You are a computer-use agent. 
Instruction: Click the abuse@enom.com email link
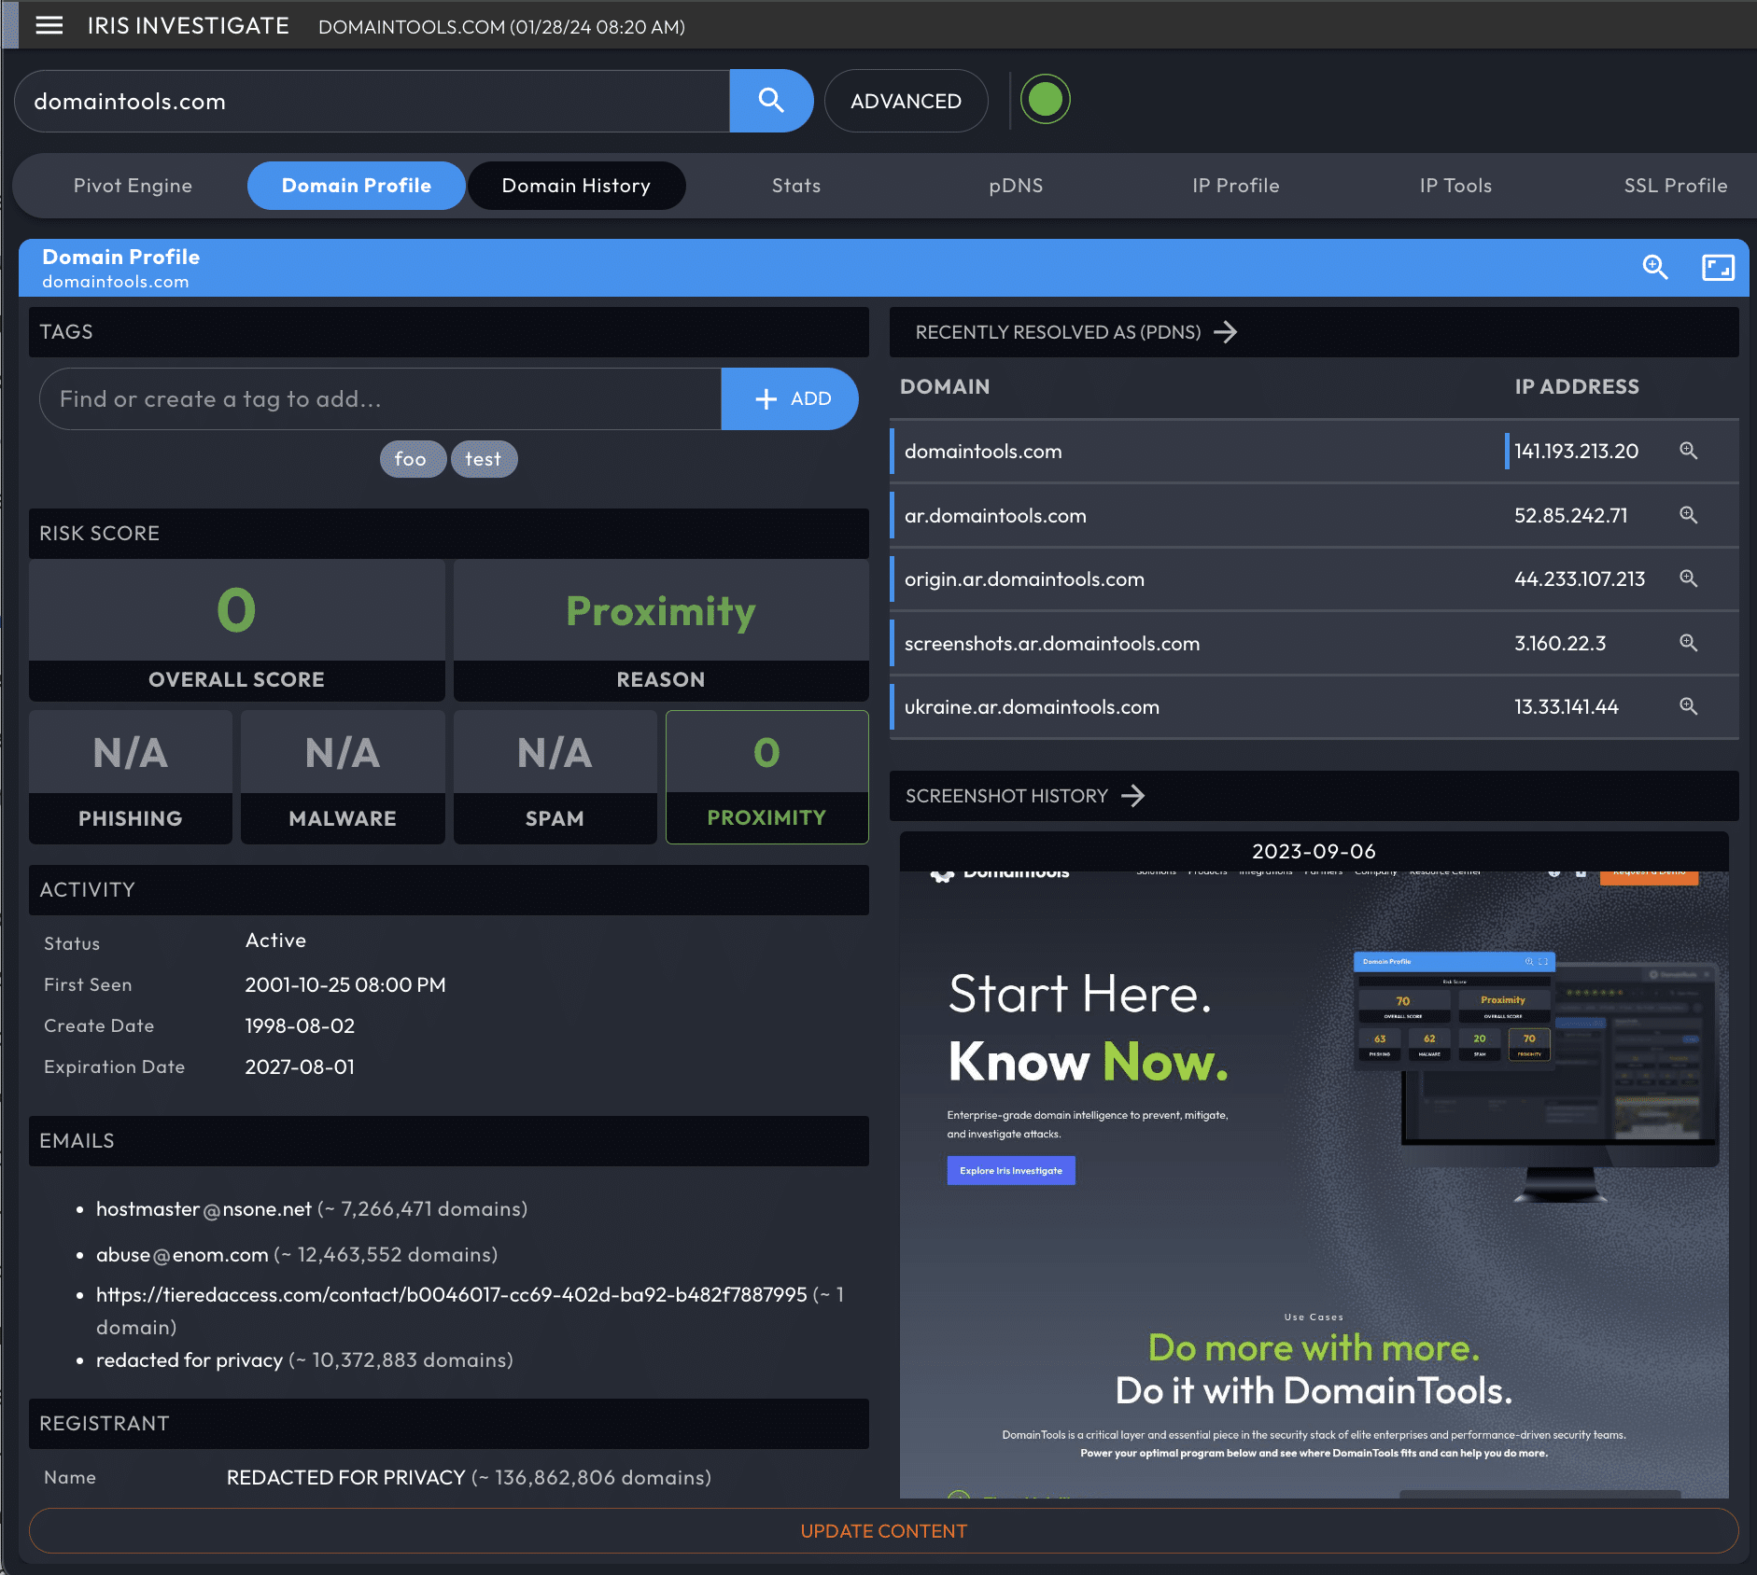(x=182, y=1255)
